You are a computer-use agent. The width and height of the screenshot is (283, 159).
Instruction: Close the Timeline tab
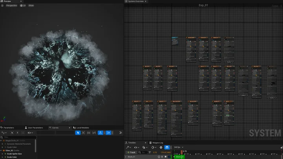pos(145,143)
